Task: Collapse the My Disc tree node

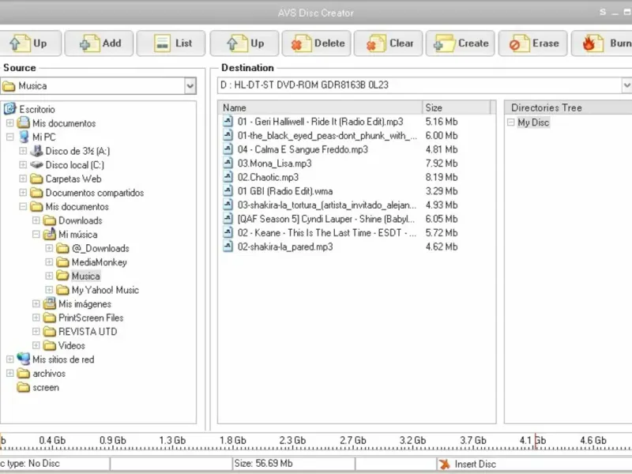Action: click(x=510, y=122)
